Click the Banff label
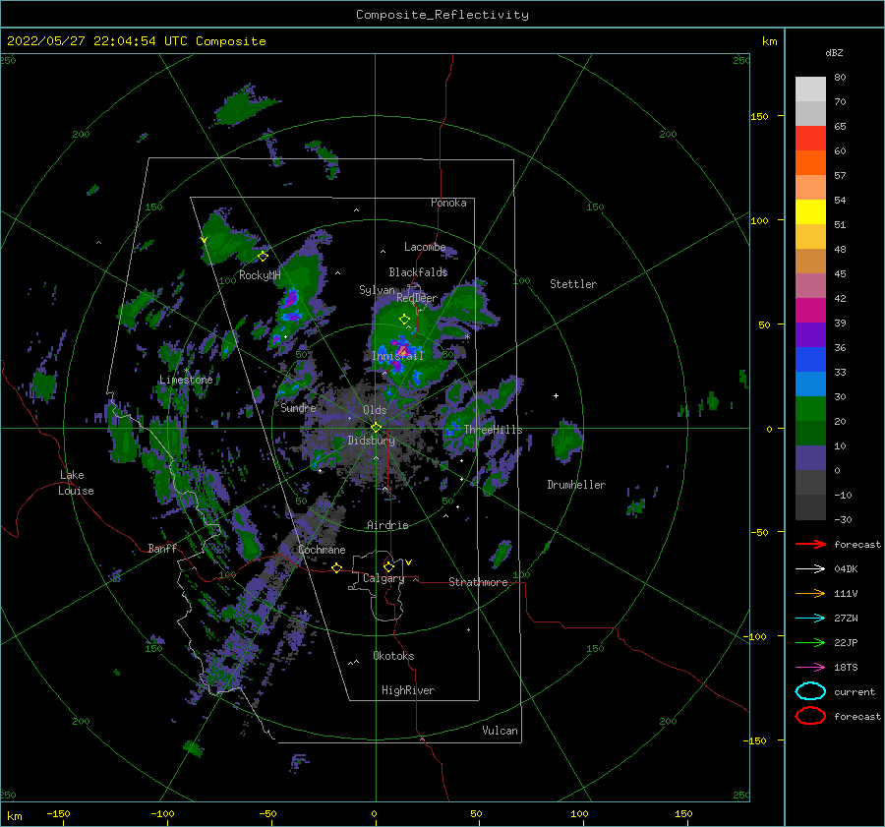Screen dimensions: 885x827 point(162,549)
